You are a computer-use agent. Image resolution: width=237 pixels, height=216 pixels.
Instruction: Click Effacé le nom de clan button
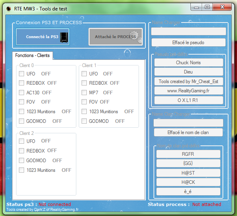pyautogui.click(x=188, y=132)
